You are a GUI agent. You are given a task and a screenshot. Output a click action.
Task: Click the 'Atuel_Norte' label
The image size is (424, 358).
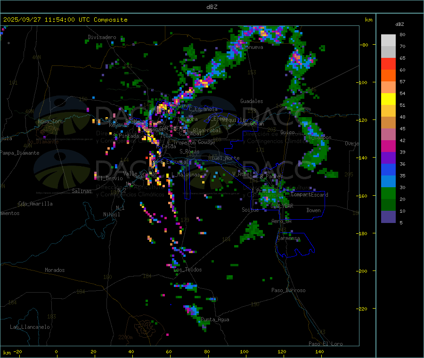[x=224, y=158]
